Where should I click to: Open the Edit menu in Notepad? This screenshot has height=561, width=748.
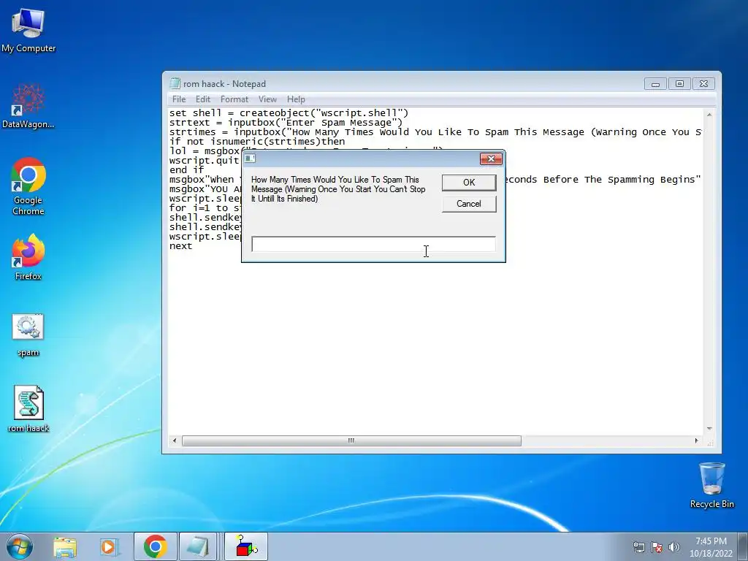[x=203, y=99]
